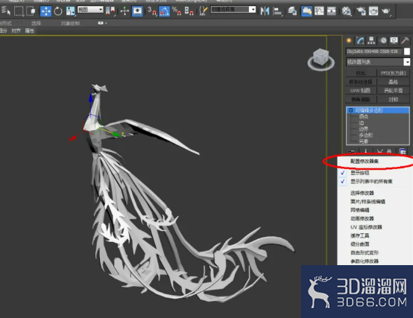Toggle Angle Snap in the toolbar

click(164, 11)
